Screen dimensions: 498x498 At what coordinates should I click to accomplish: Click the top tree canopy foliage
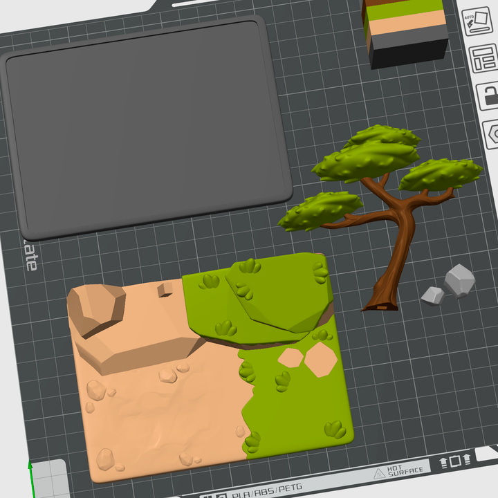pyautogui.click(x=384, y=137)
